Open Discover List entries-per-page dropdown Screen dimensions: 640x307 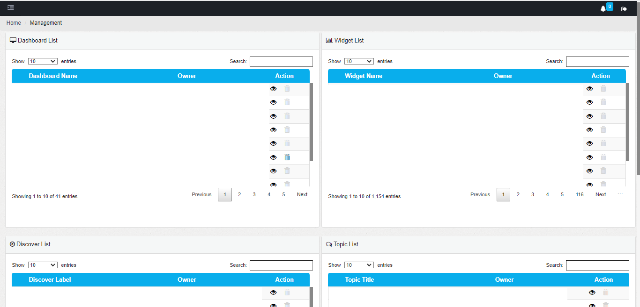click(x=43, y=265)
